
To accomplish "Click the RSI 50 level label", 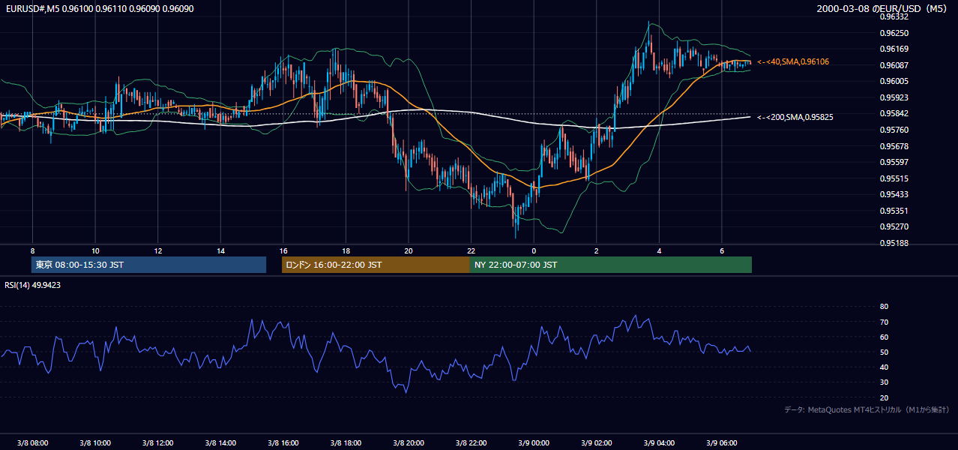I will click(884, 352).
